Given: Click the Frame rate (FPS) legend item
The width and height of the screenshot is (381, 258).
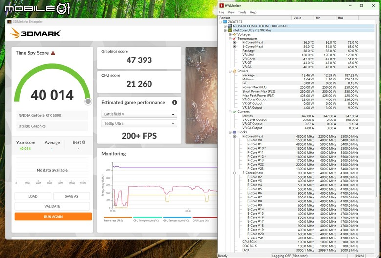Looking at the screenshot, I should tap(118, 219).
